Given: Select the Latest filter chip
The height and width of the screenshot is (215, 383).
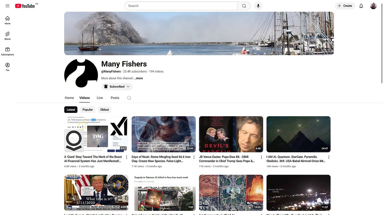Looking at the screenshot, I should [71, 110].
